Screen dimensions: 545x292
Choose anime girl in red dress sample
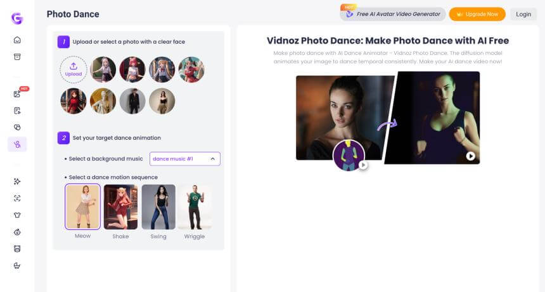point(74,101)
